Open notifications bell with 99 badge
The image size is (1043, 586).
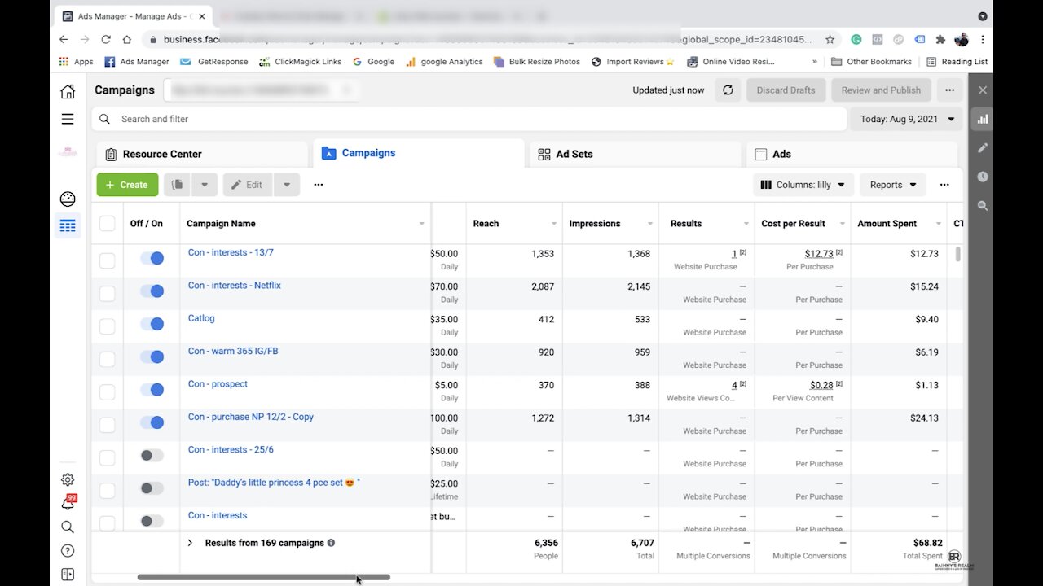(68, 503)
